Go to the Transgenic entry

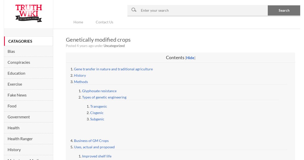(x=99, y=106)
